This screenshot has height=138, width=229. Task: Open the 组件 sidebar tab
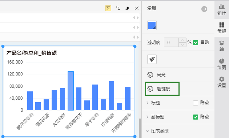point(222,10)
